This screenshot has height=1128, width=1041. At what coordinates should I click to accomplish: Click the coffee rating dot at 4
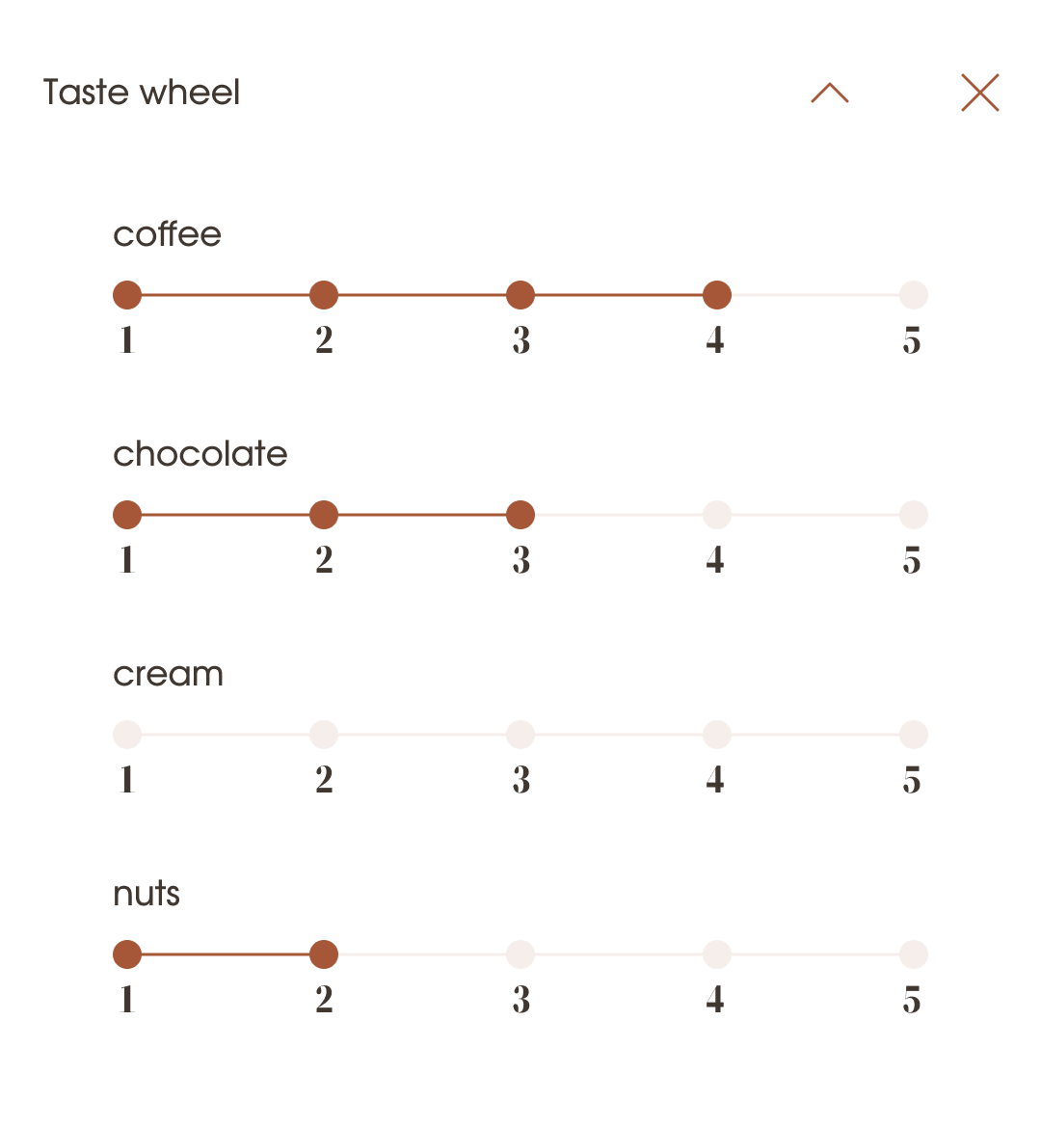pos(716,294)
